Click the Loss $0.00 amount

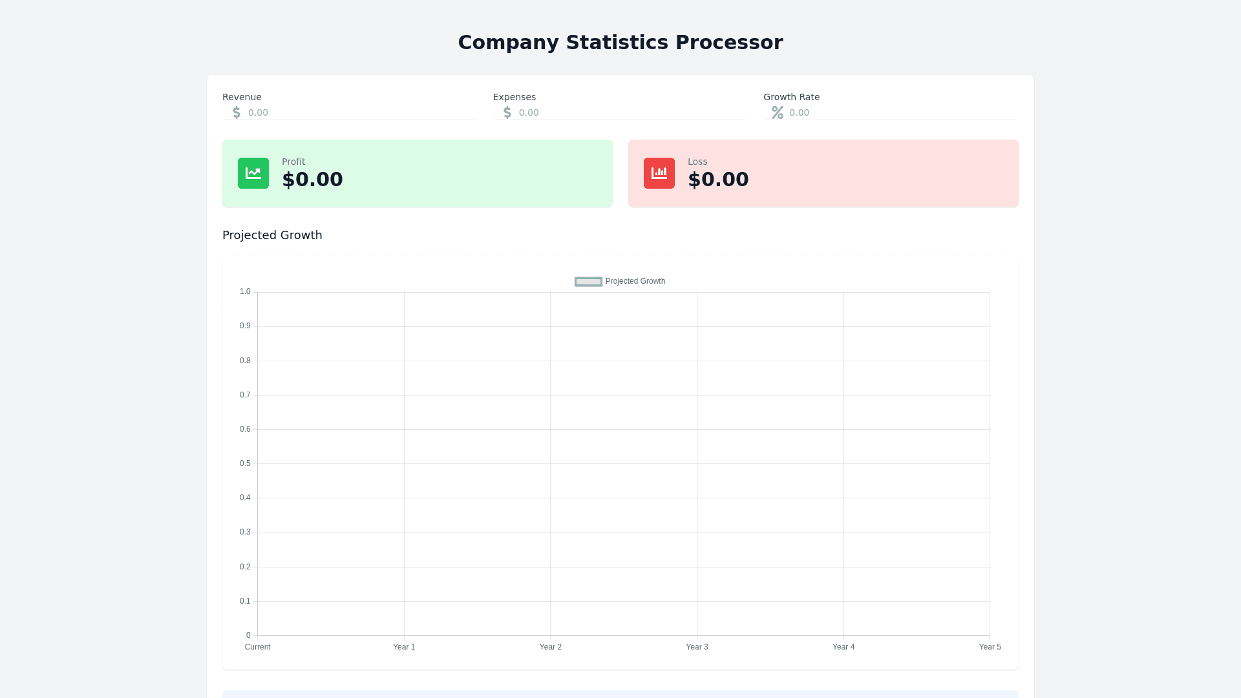[x=718, y=180]
